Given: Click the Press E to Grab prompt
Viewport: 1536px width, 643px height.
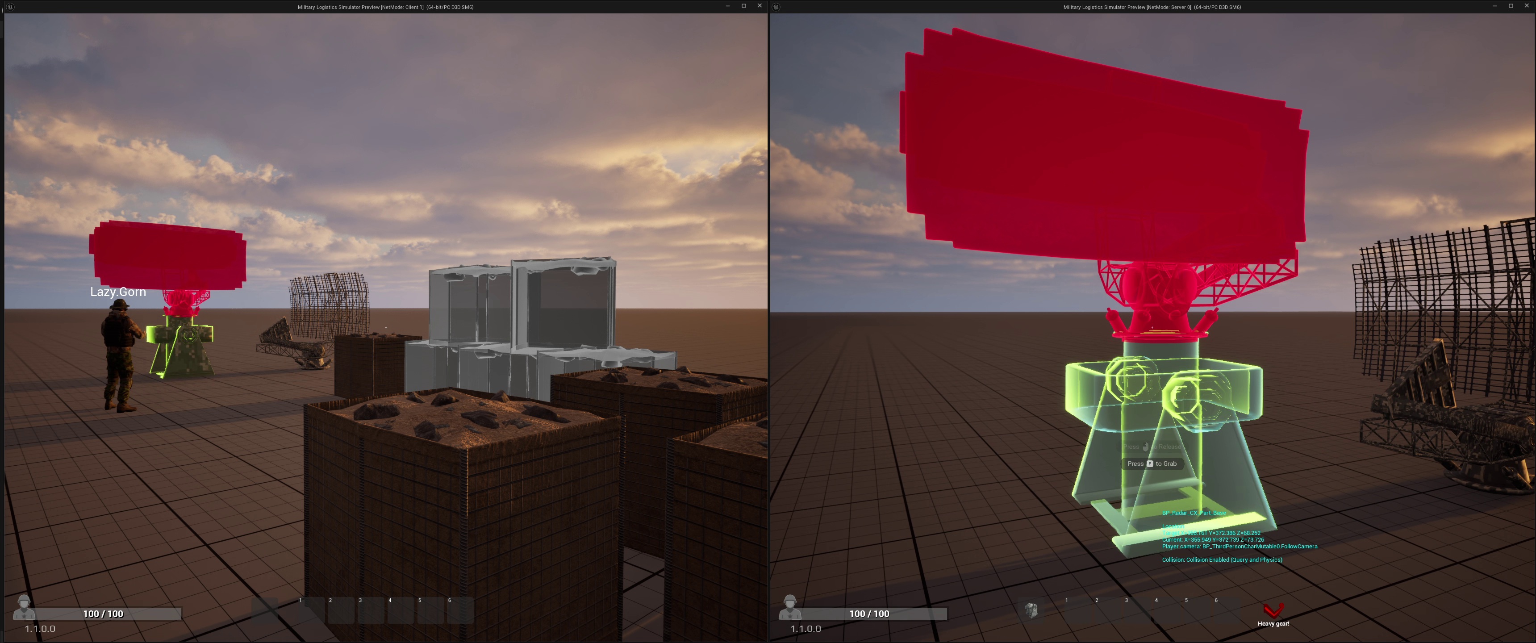Looking at the screenshot, I should (1152, 463).
